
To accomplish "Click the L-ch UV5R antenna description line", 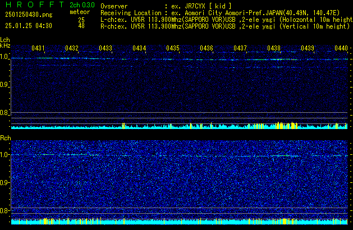I will (x=227, y=20).
